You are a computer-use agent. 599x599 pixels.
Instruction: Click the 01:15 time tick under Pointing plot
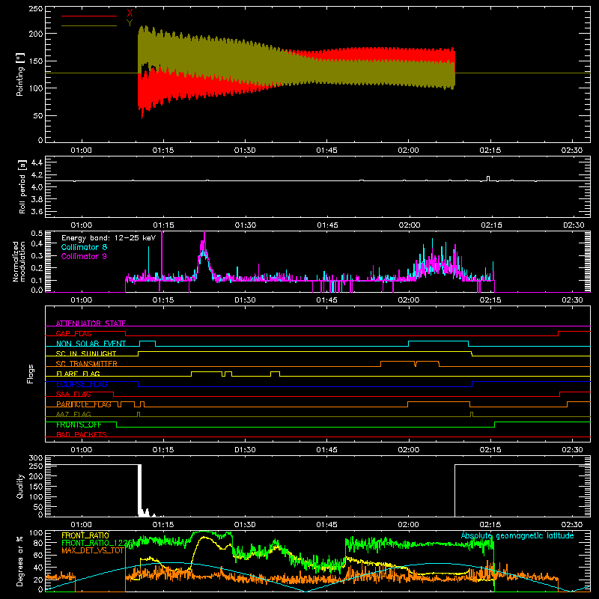coord(163,150)
